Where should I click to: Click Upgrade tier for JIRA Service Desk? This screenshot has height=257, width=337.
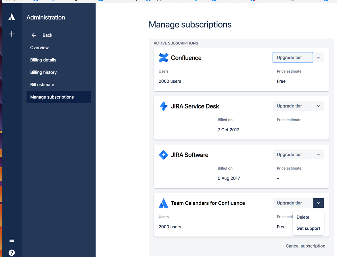pos(293,106)
